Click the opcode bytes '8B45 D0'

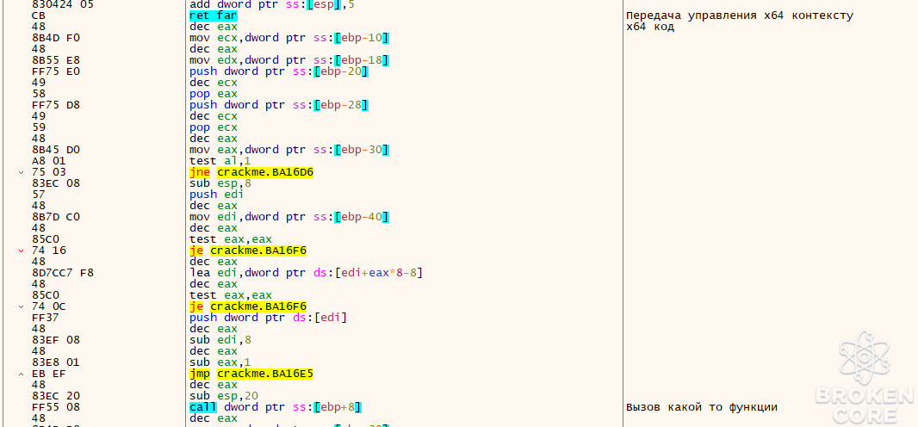tap(55, 150)
